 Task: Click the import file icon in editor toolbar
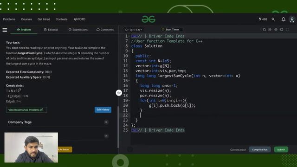coord(270,30)
